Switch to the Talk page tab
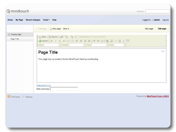This screenshot has width=176, height=132. [162, 29]
